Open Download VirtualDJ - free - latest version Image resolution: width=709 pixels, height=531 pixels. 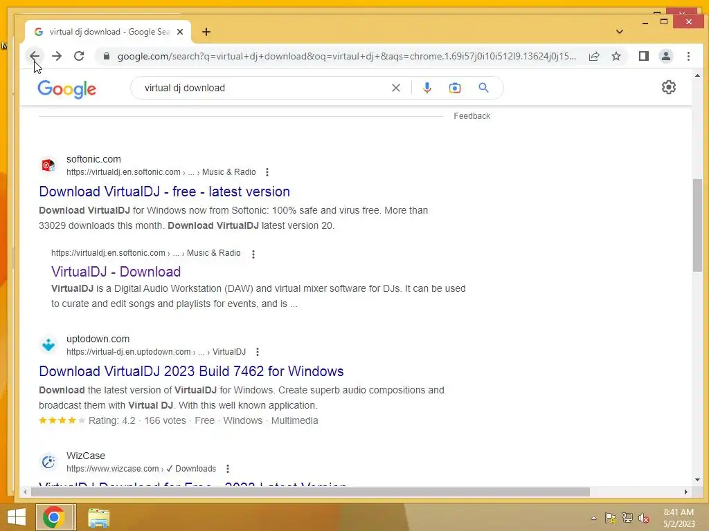pos(165,192)
